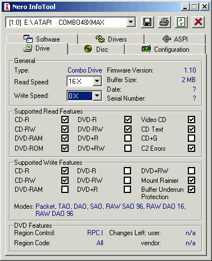The width and height of the screenshot is (212, 261).
Task: Click the Region Code All value
Action: [x=100, y=243]
